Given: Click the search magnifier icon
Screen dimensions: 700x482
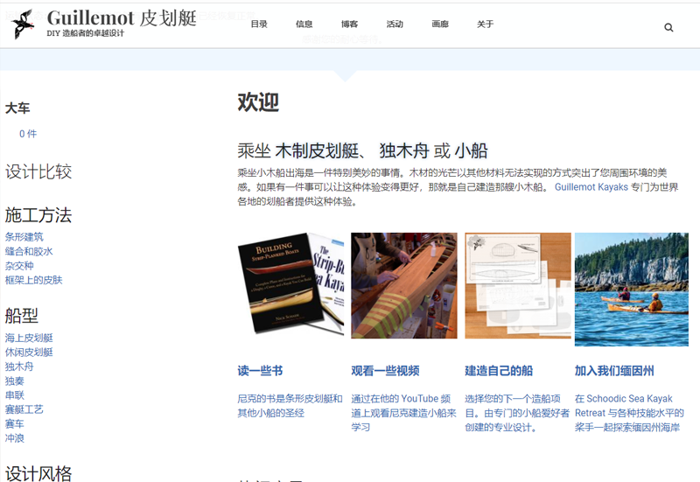Looking at the screenshot, I should (668, 27).
